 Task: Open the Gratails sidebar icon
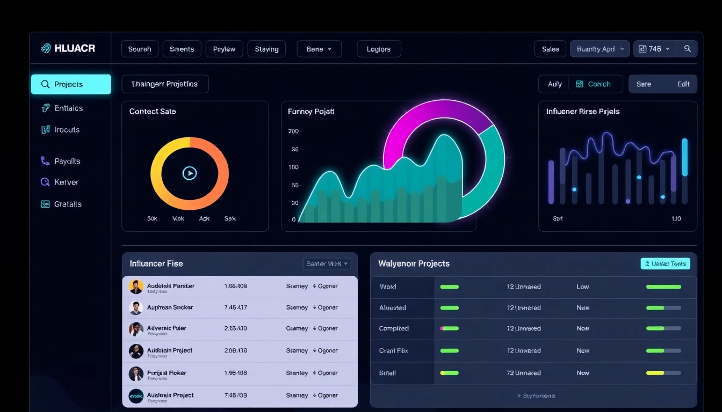pyautogui.click(x=46, y=204)
